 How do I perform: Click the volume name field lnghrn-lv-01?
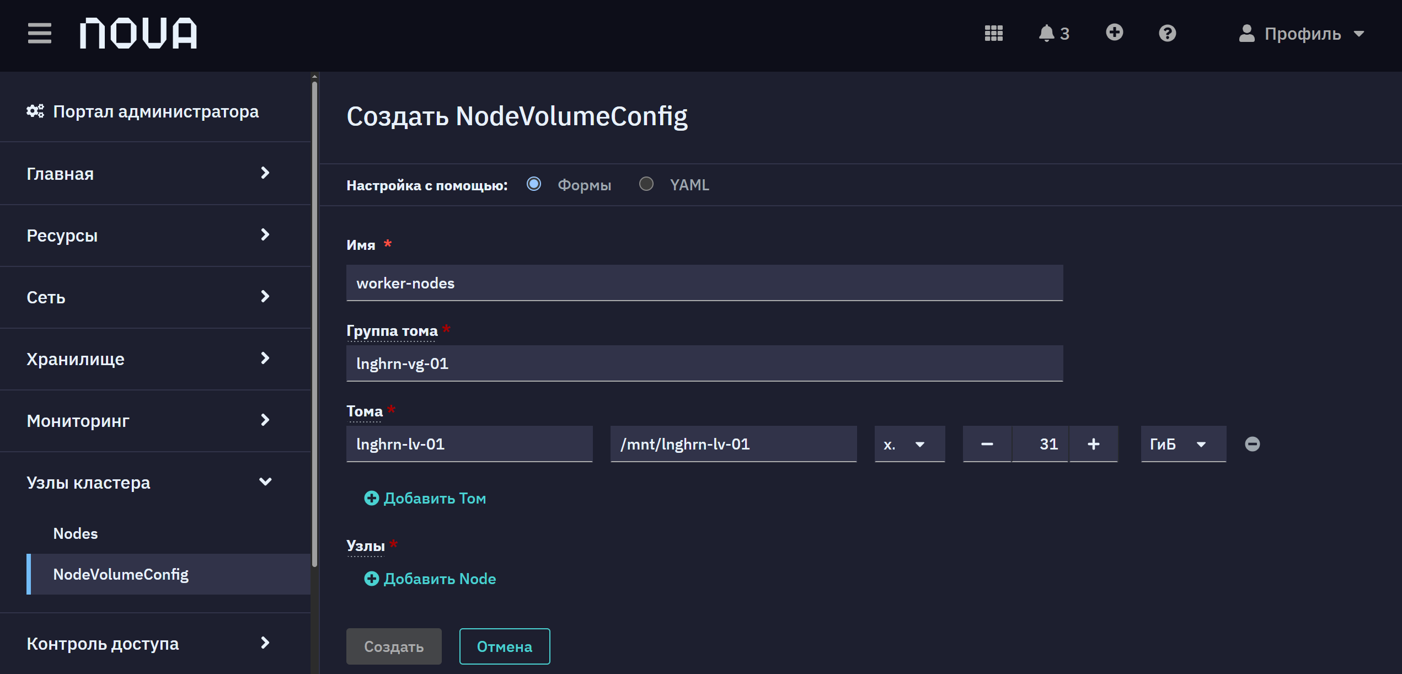[x=469, y=444]
